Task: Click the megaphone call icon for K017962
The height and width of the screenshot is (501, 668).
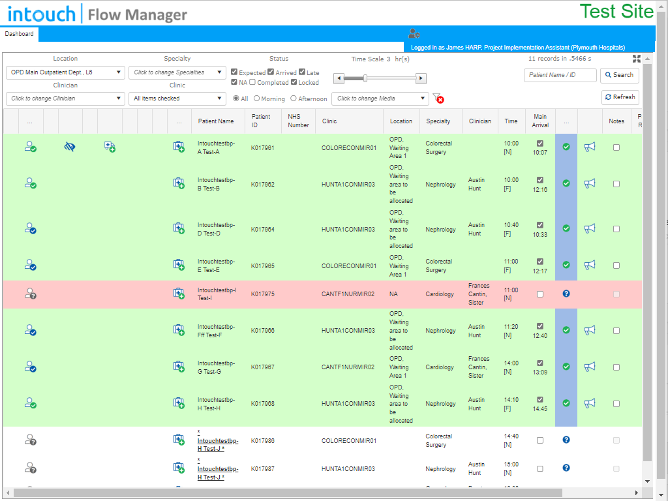Action: (x=589, y=183)
